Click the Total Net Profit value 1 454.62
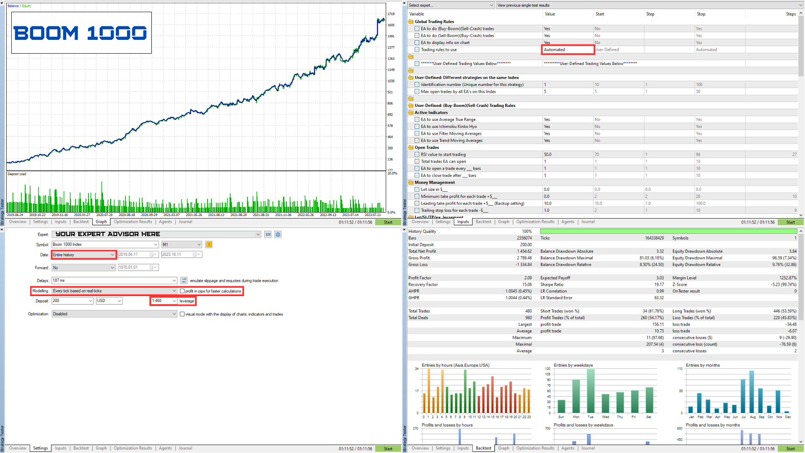The width and height of the screenshot is (805, 453). coord(524,251)
